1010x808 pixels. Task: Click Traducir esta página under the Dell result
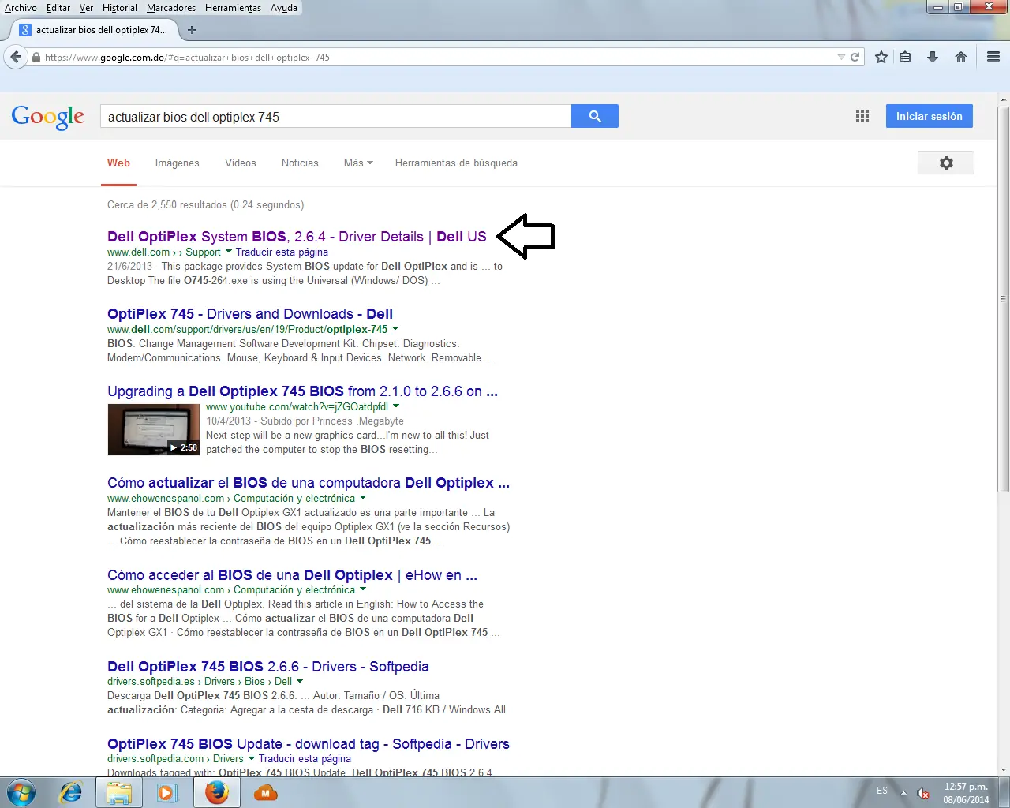tap(282, 252)
